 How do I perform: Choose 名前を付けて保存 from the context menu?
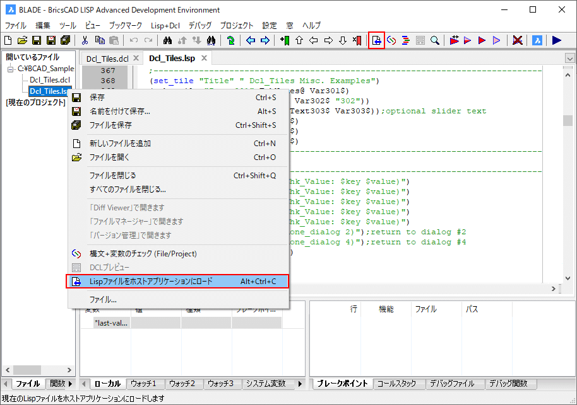pos(178,111)
